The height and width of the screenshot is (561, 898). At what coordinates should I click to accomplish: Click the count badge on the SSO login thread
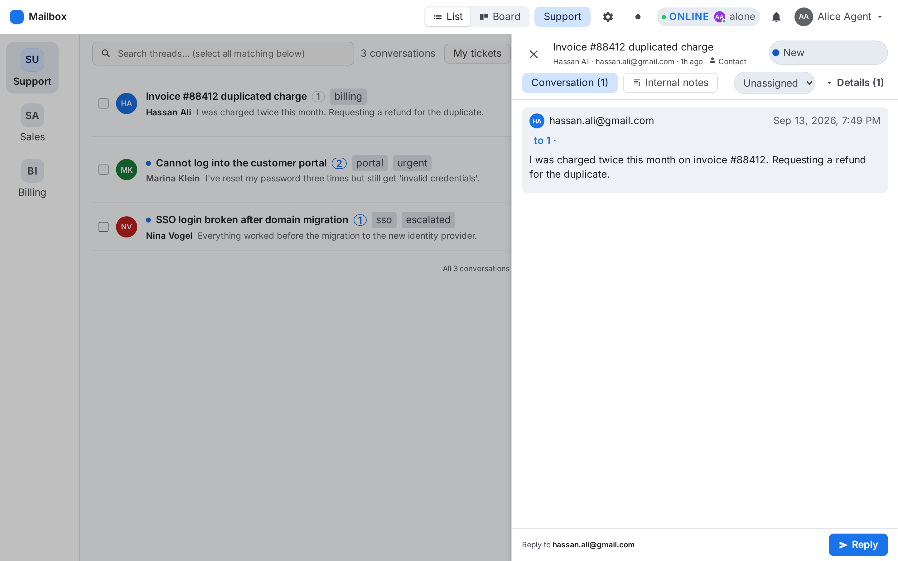point(360,220)
